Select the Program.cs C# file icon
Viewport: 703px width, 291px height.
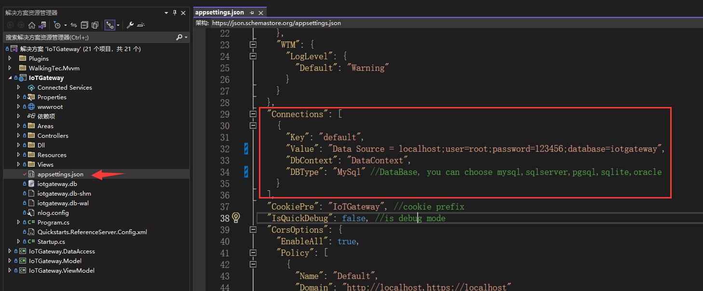pos(31,222)
